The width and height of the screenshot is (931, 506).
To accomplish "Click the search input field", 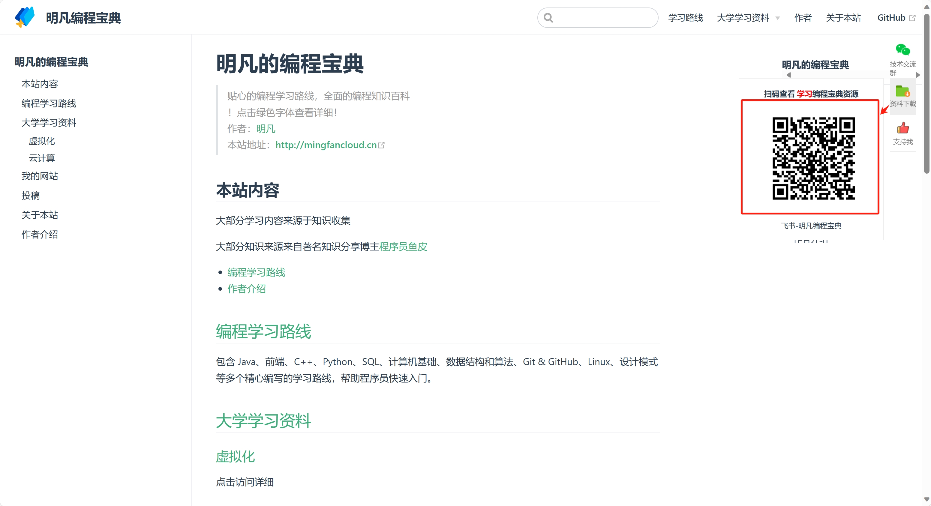I will point(604,18).
